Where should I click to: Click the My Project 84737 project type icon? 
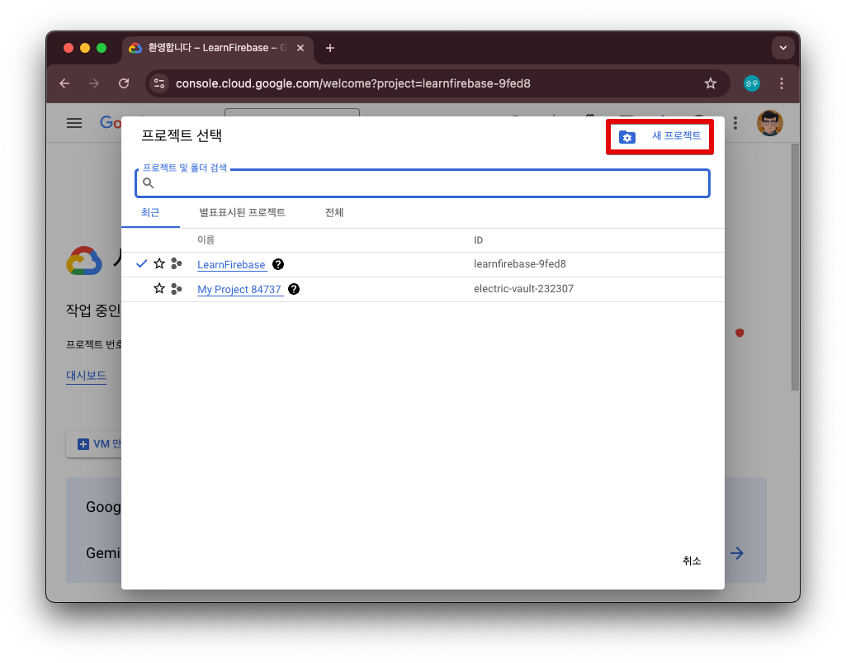tap(177, 289)
